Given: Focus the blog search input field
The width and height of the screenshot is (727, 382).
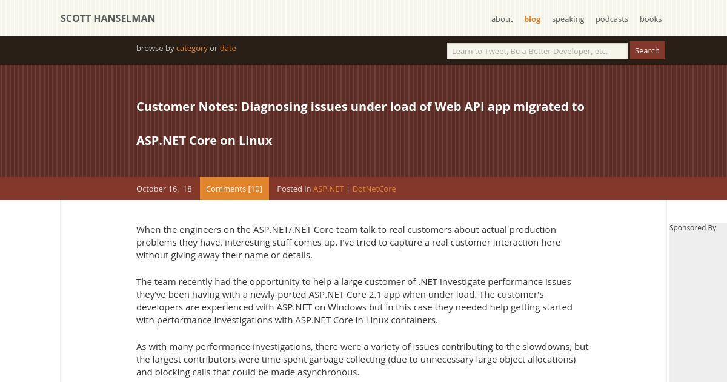Looking at the screenshot, I should point(537,51).
